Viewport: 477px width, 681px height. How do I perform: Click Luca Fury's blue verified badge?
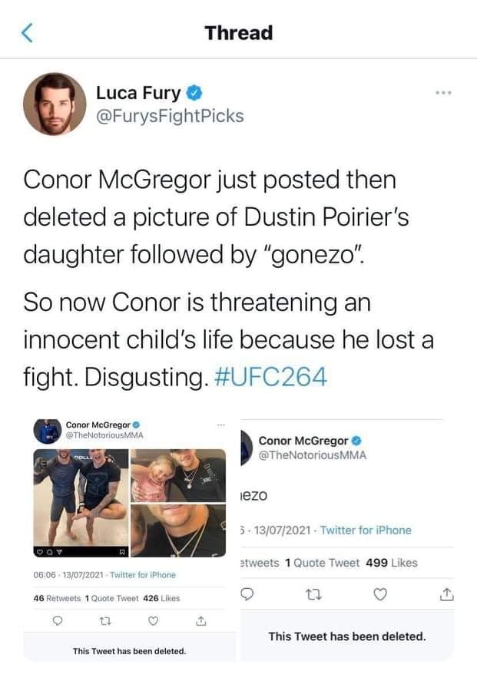coord(195,94)
